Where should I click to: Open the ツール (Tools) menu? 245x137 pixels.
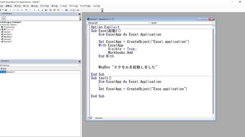coord(64,6)
